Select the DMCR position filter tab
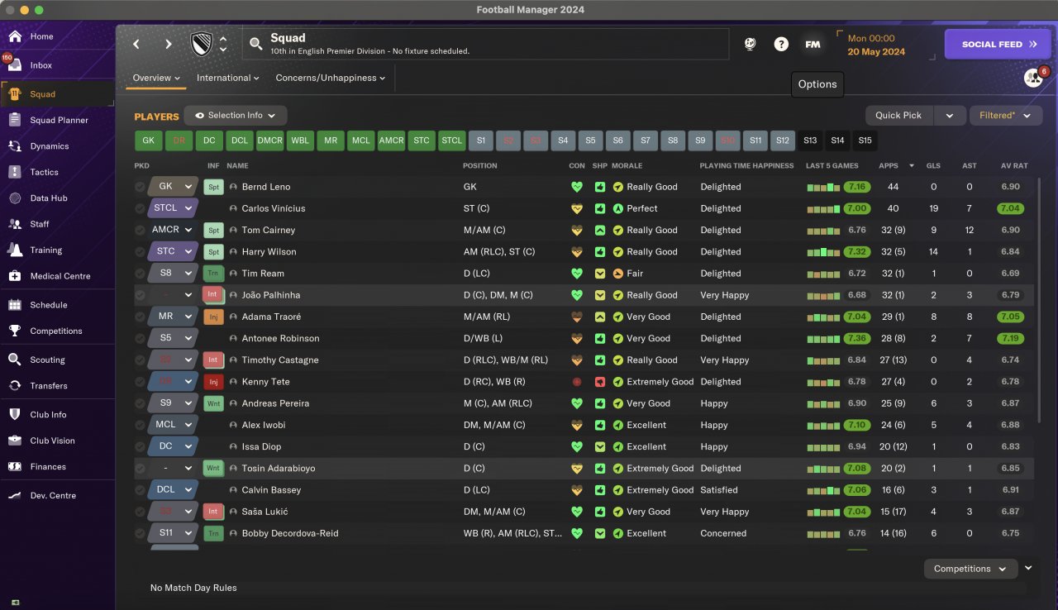Image resolution: width=1058 pixels, height=610 pixels. coord(270,141)
